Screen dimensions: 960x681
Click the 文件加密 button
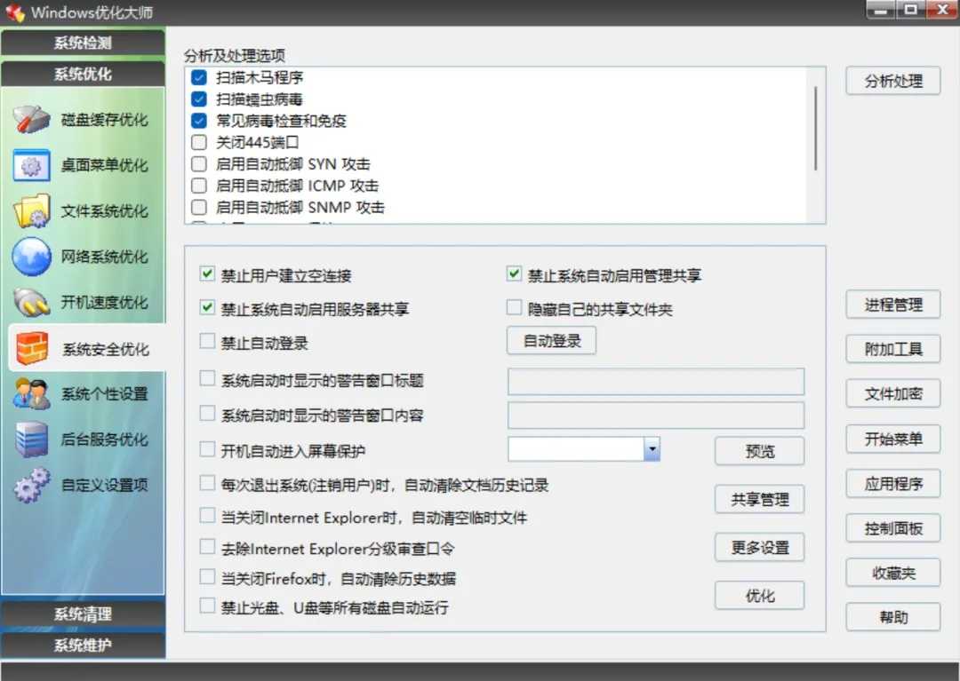tap(893, 393)
